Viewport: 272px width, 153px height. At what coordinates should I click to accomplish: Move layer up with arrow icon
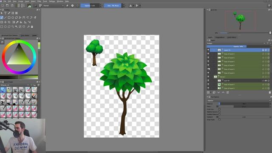pyautogui.click(x=223, y=93)
